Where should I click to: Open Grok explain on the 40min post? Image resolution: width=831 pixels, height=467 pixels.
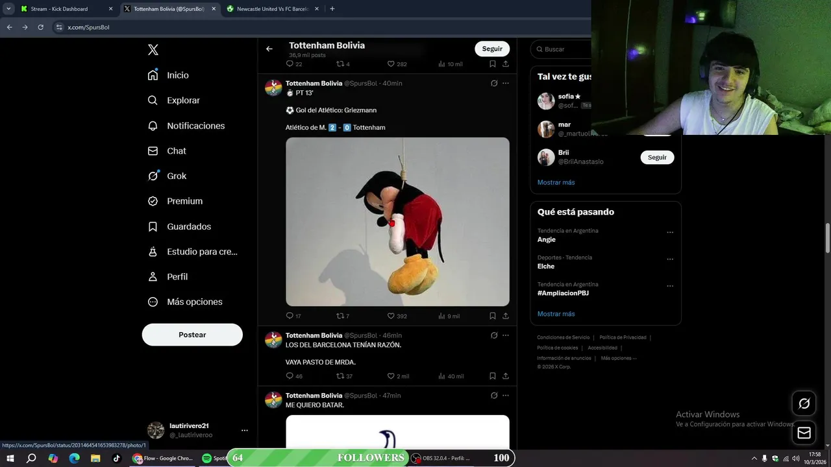(494, 83)
